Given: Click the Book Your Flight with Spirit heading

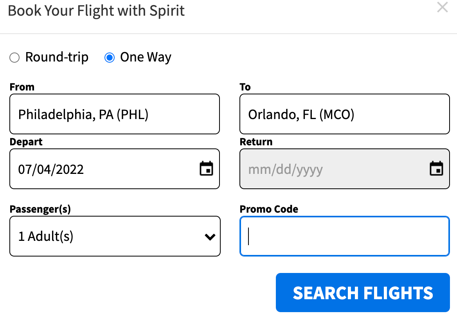Looking at the screenshot, I should point(96,11).
